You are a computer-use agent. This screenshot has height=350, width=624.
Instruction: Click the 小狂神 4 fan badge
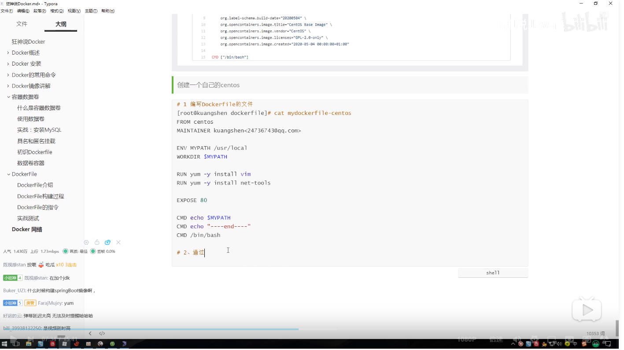click(x=13, y=278)
